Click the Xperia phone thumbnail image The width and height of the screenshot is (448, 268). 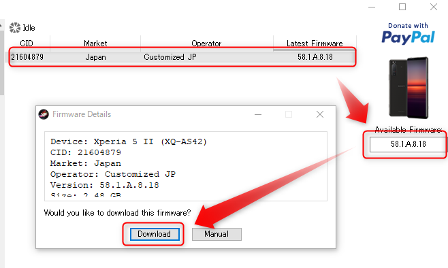pyautogui.click(x=409, y=88)
